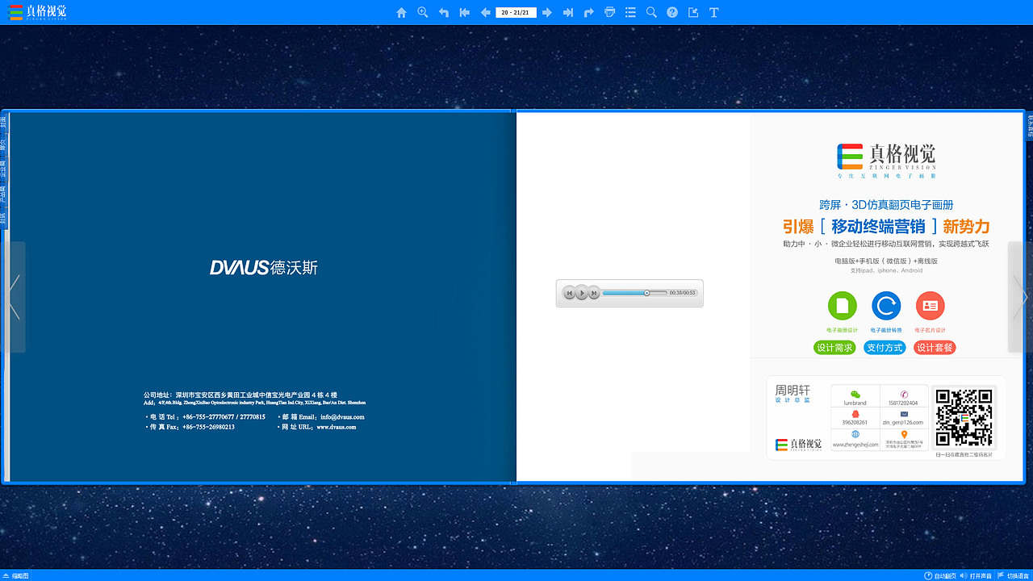
Task: Click the audio progress slider
Action: (634, 293)
